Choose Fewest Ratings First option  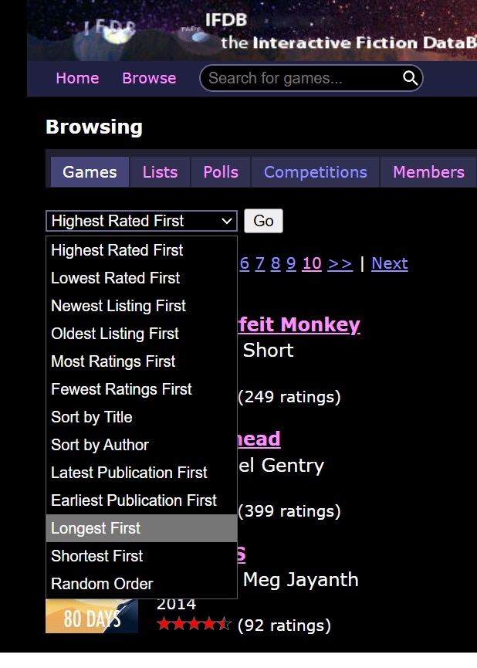click(x=141, y=389)
